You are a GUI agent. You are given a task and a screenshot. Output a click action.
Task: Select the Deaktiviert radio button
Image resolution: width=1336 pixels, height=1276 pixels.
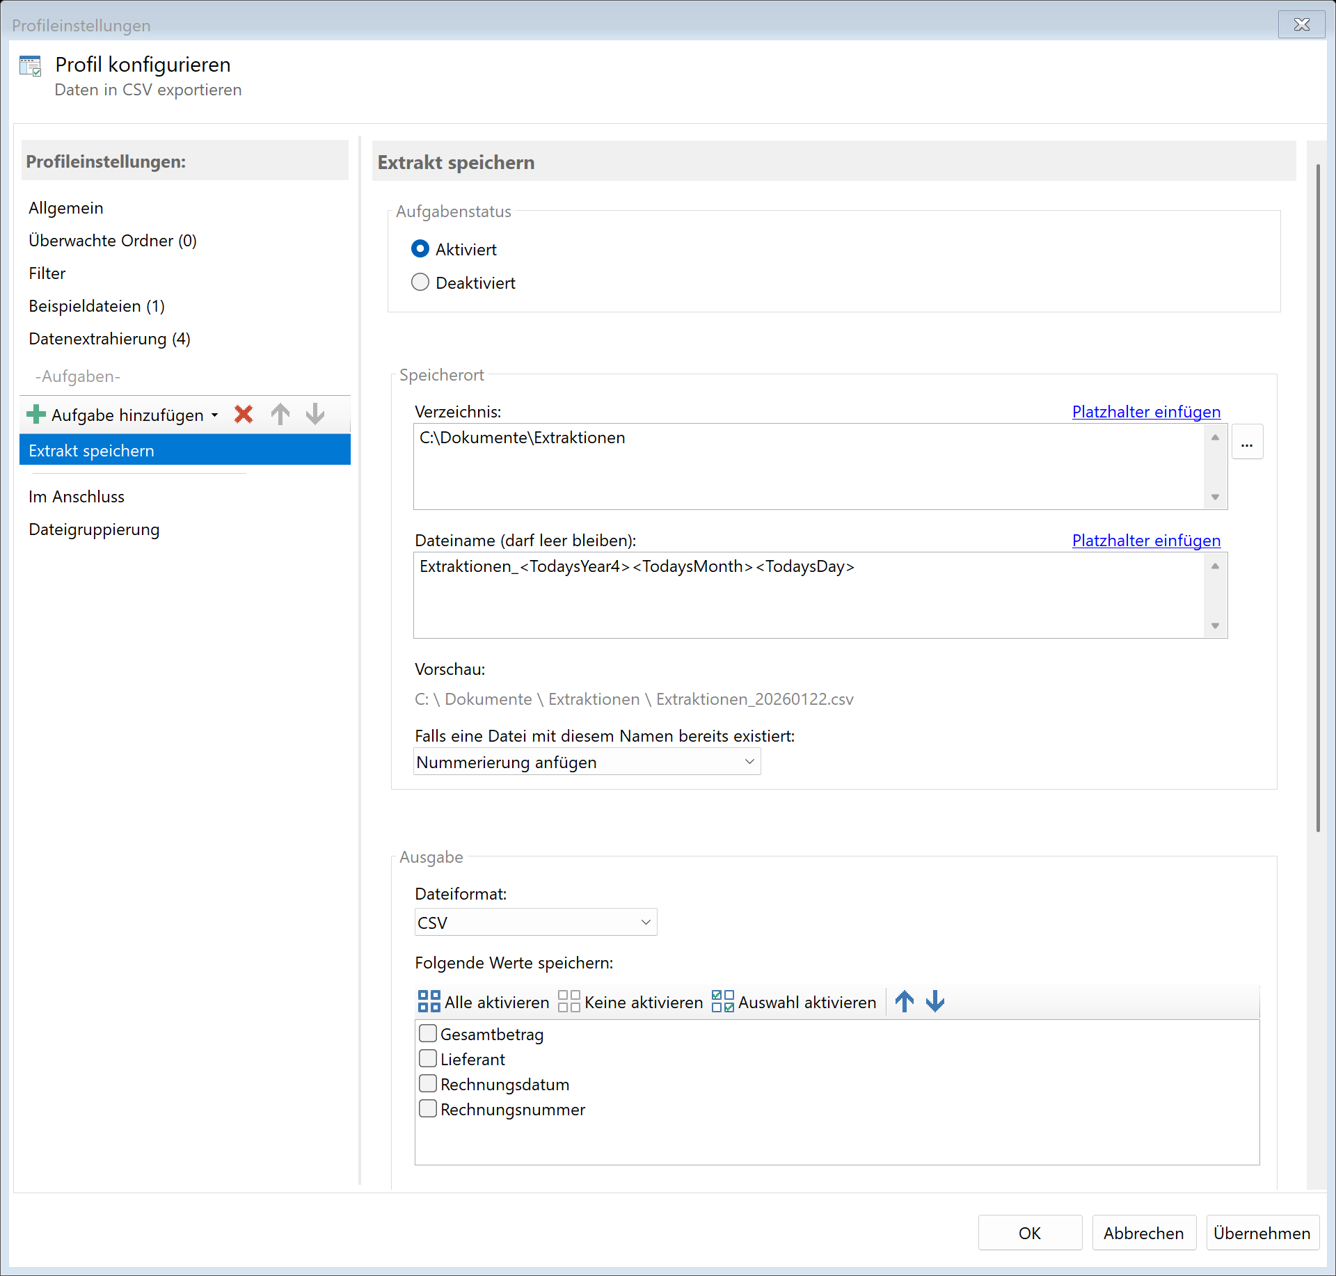pyautogui.click(x=420, y=282)
